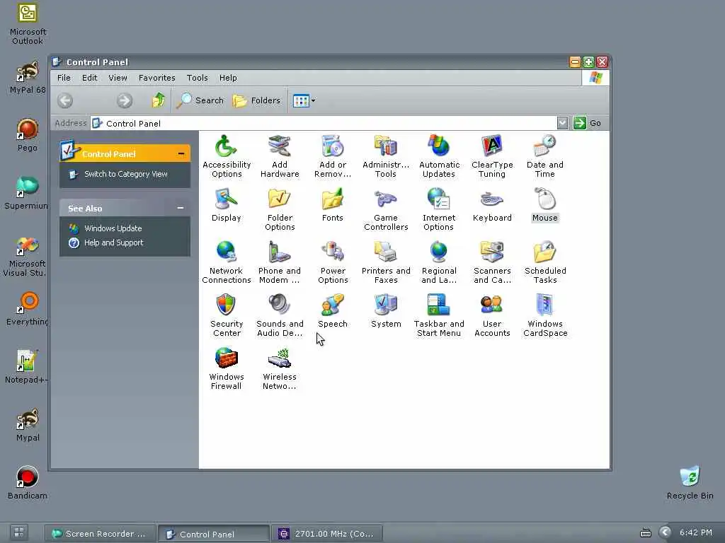Open the Edit menu
This screenshot has width=725, height=543.
[90, 78]
